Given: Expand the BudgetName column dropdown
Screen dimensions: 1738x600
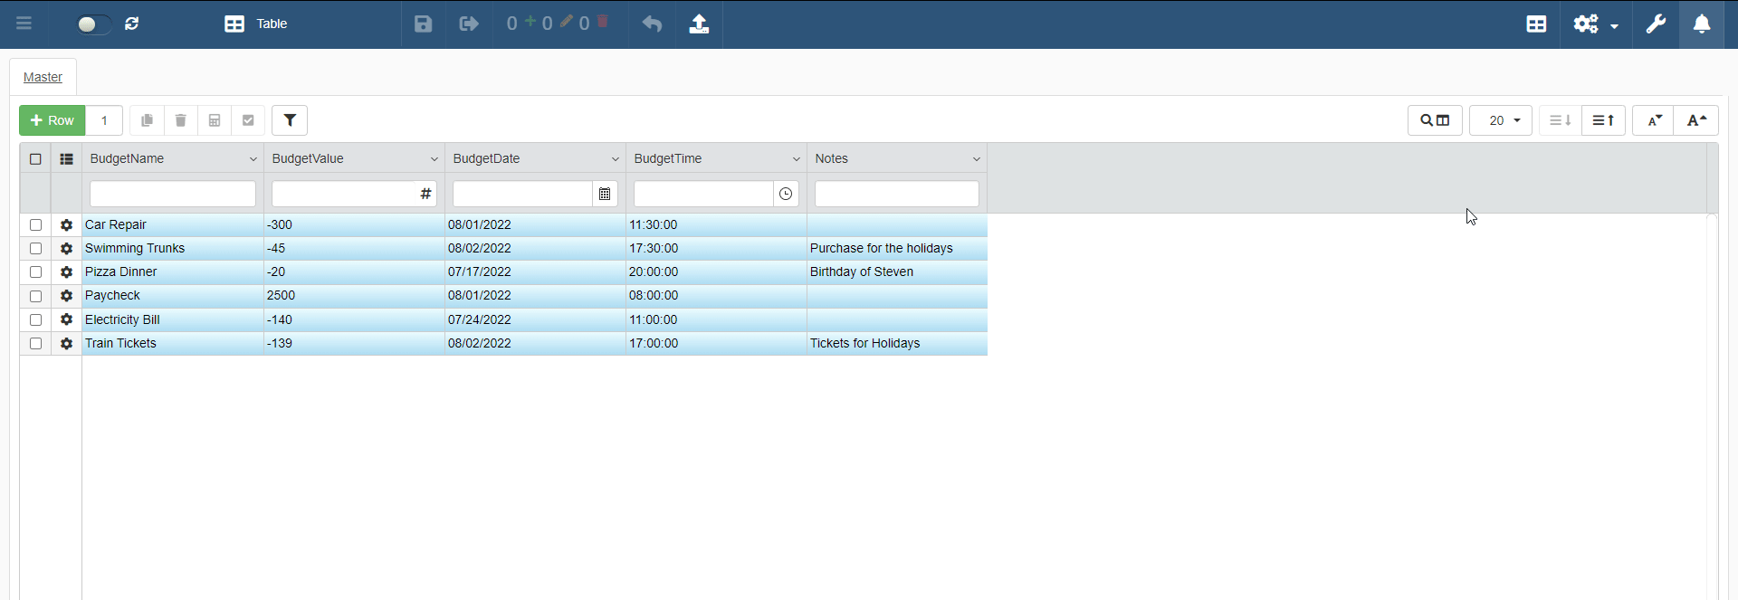Looking at the screenshot, I should (253, 159).
